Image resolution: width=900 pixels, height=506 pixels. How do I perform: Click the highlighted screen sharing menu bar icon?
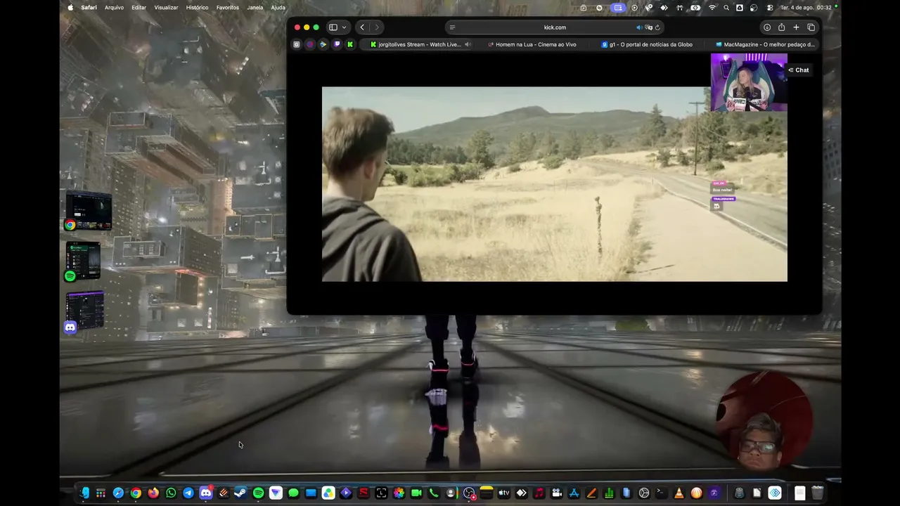(x=618, y=8)
